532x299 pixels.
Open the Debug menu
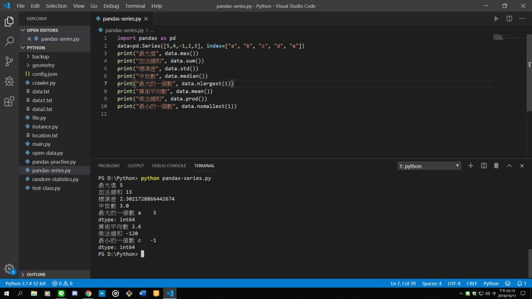(111, 6)
